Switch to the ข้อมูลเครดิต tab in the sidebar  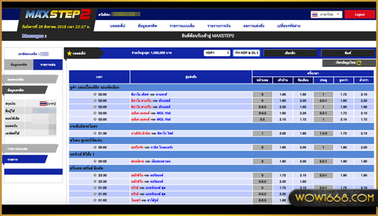click(19, 65)
